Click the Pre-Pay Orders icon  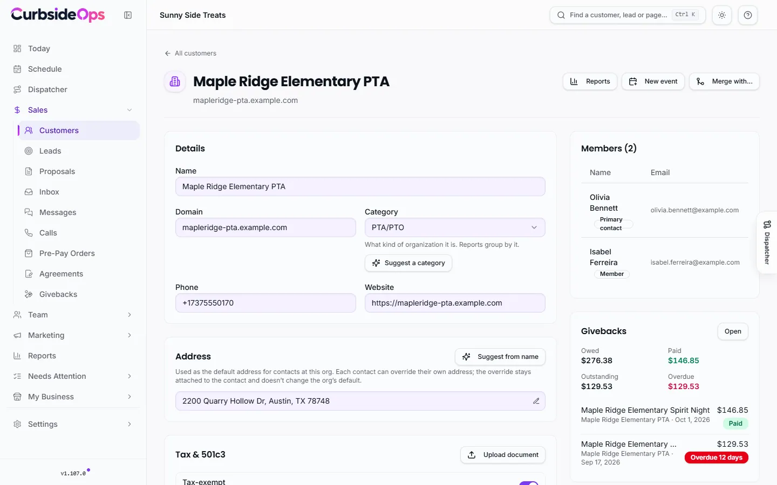coord(29,253)
